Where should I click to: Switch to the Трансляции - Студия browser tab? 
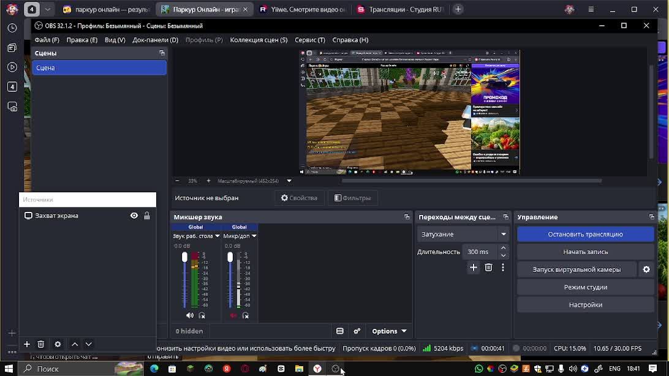point(400,9)
